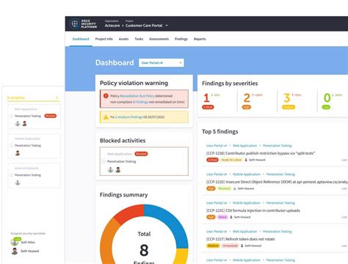Go to the Findings tab
The image size is (348, 264).
(181, 39)
